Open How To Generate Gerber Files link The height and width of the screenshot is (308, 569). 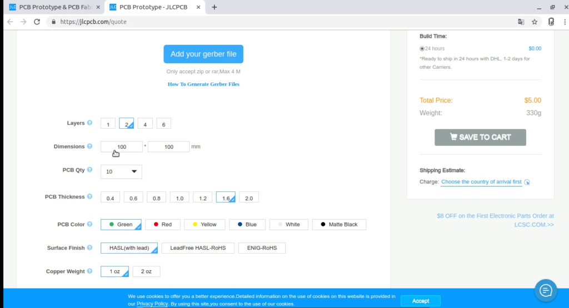[x=203, y=84]
